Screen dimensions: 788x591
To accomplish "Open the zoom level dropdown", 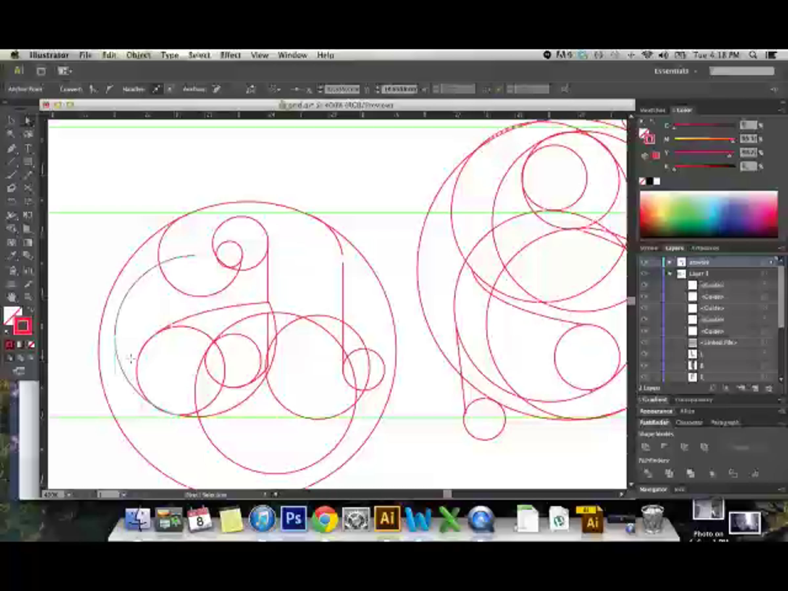I will [68, 494].
